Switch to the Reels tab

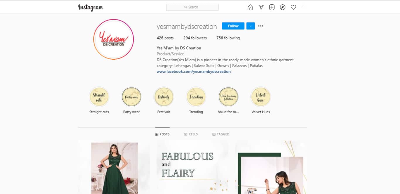pyautogui.click(x=191, y=134)
